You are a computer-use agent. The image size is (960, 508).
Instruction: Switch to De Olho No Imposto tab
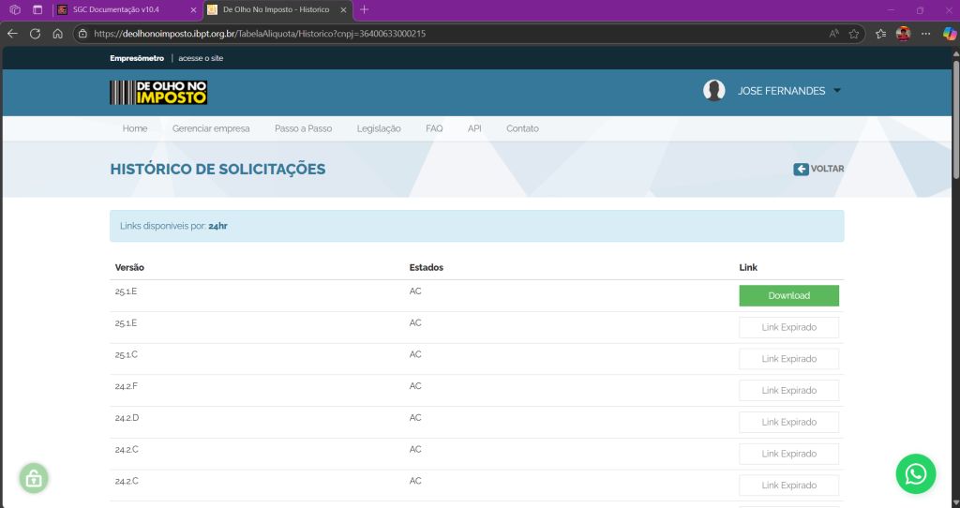click(x=278, y=9)
